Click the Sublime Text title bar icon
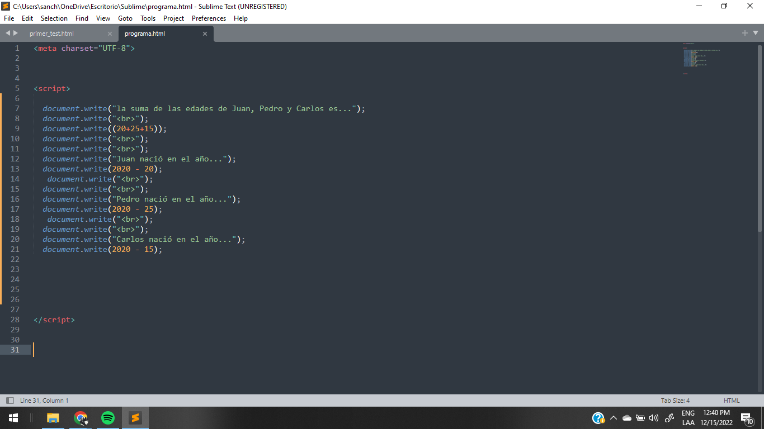 point(6,6)
